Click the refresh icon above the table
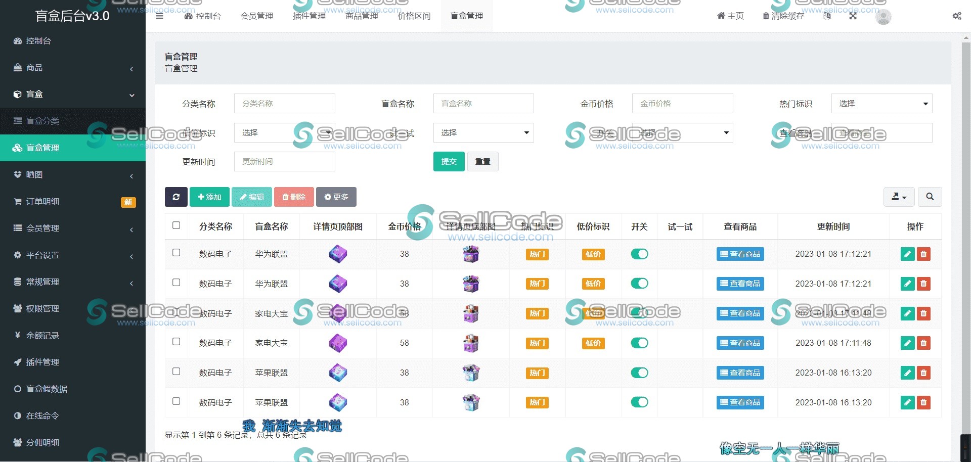This screenshot has height=462, width=971. [175, 197]
